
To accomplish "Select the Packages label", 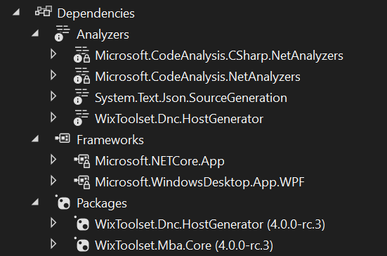I will [x=102, y=204].
